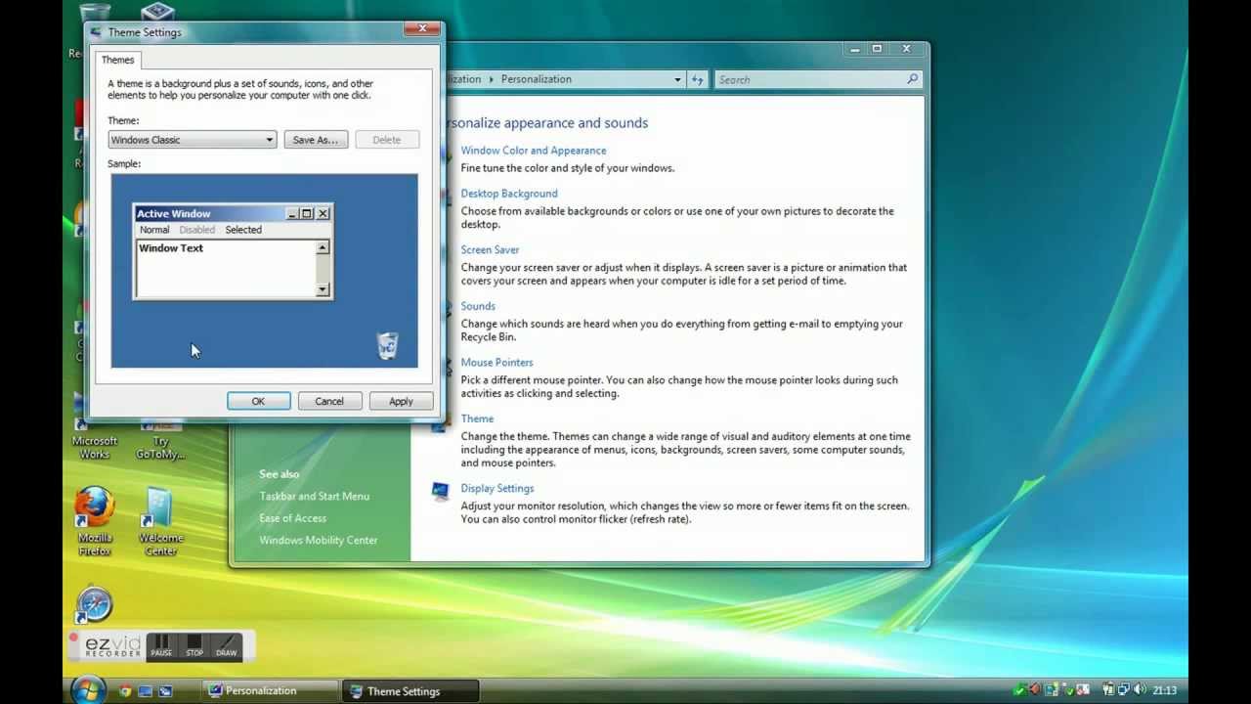Click the first green checkmark tray icon
1251x704 pixels.
click(x=1020, y=690)
